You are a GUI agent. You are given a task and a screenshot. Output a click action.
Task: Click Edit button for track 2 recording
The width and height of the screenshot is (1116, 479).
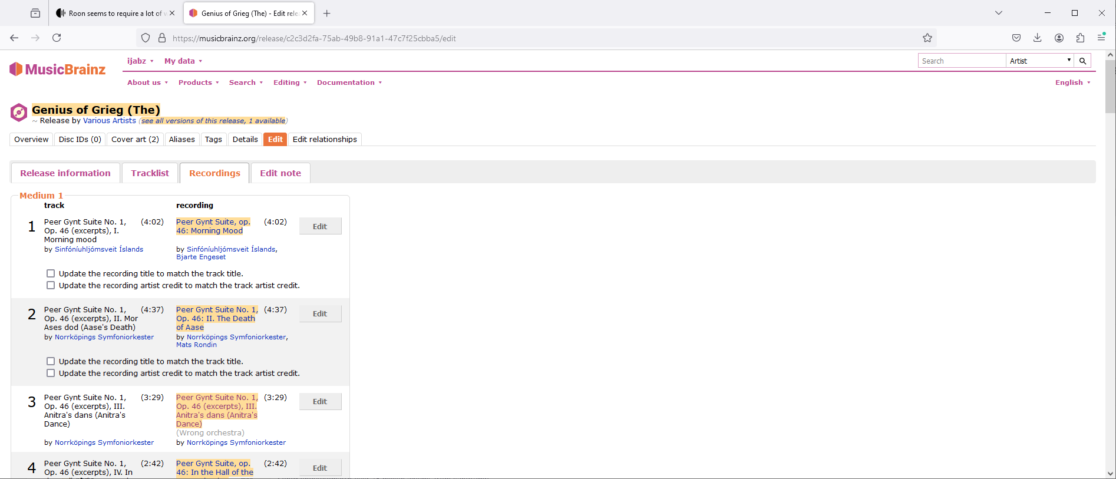coord(320,314)
